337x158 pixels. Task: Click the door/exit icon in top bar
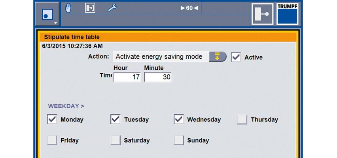tap(90, 8)
